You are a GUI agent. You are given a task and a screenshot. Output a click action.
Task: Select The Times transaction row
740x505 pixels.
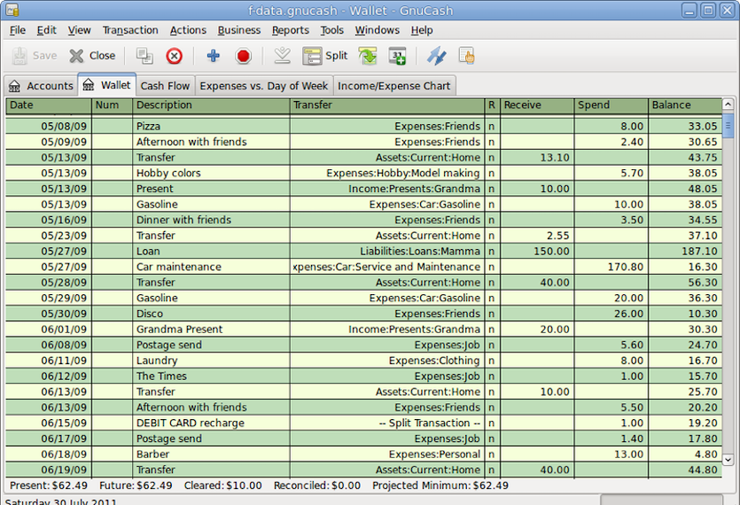[363, 377]
